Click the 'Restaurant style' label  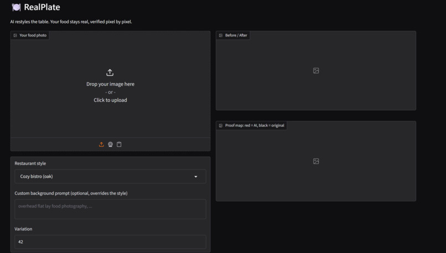(x=30, y=163)
